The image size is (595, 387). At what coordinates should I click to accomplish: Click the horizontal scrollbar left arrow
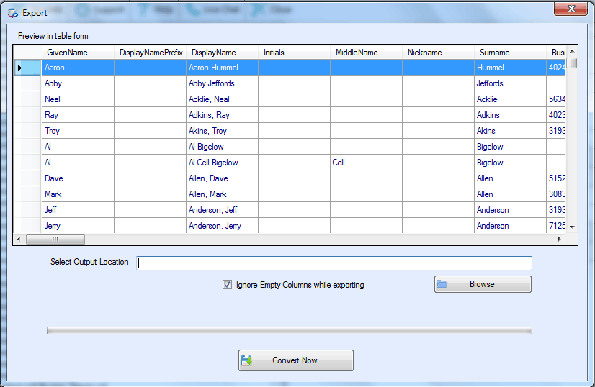click(19, 239)
